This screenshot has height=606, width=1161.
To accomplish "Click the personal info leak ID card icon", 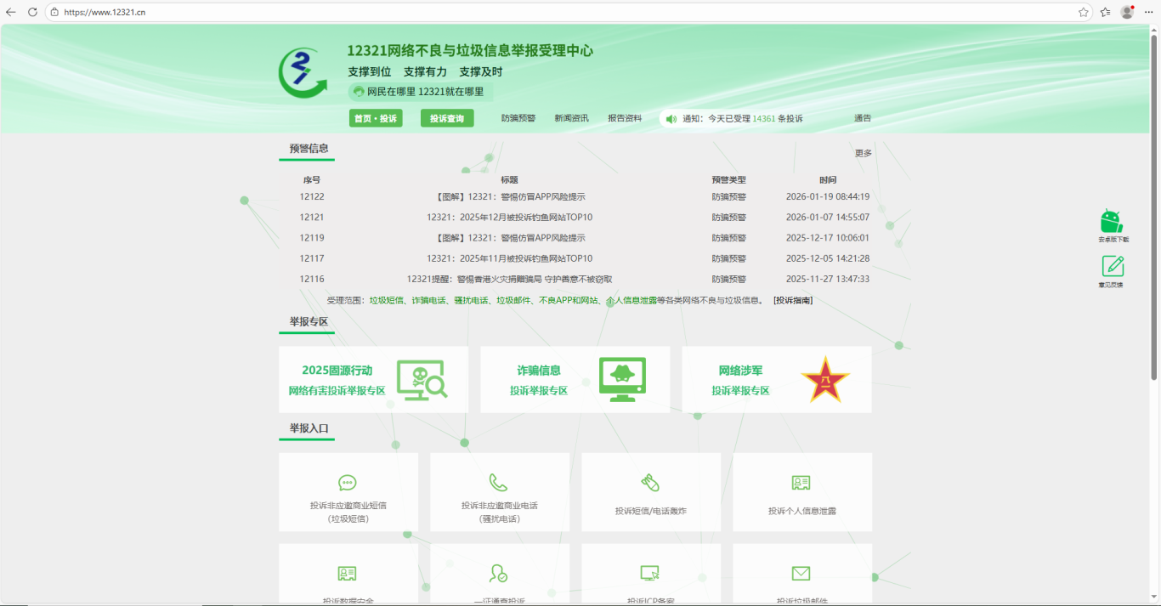I will 801,483.
